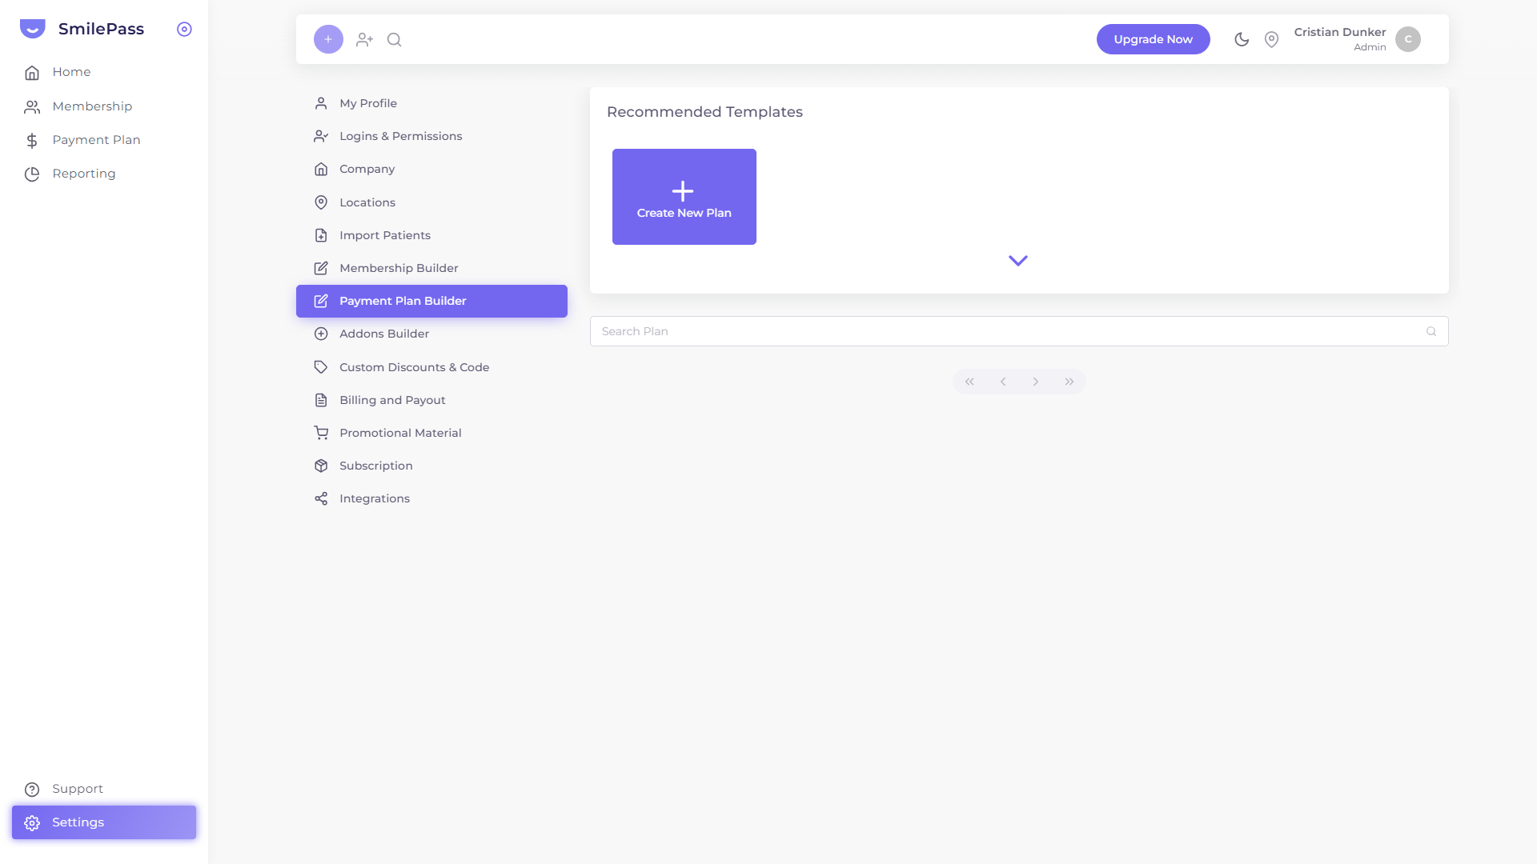Click the Search Plan input field

(1019, 331)
